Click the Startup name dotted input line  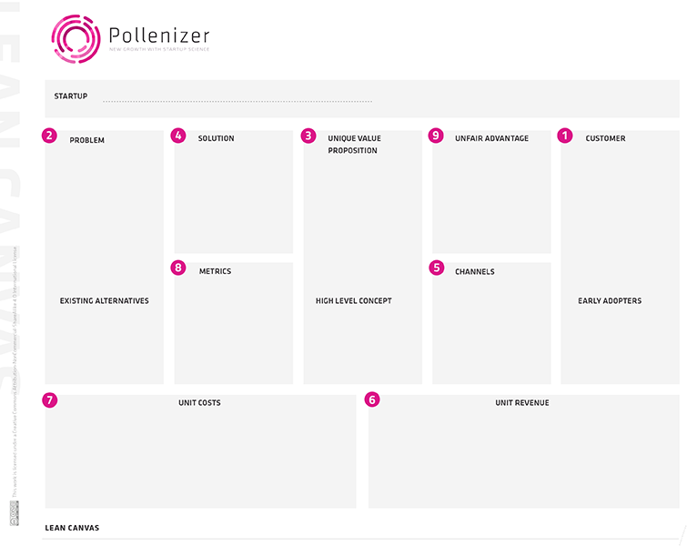pos(237,100)
